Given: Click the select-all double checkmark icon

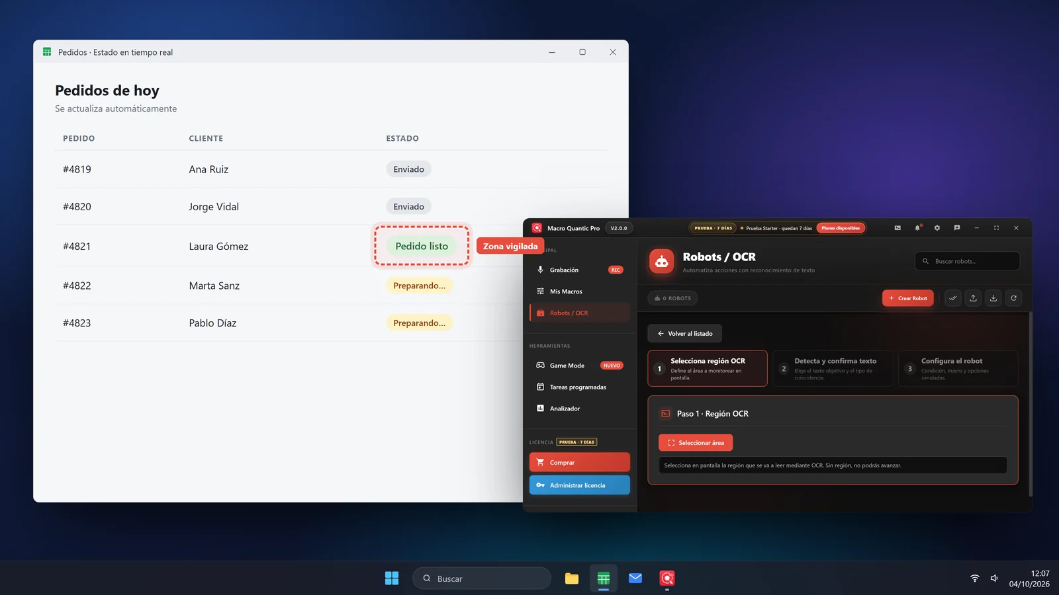Looking at the screenshot, I should [953, 298].
